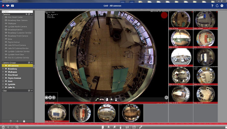The height and width of the screenshot is (129, 227).
Task: Go back using the left arrow icon
Action: (x=8, y=127)
